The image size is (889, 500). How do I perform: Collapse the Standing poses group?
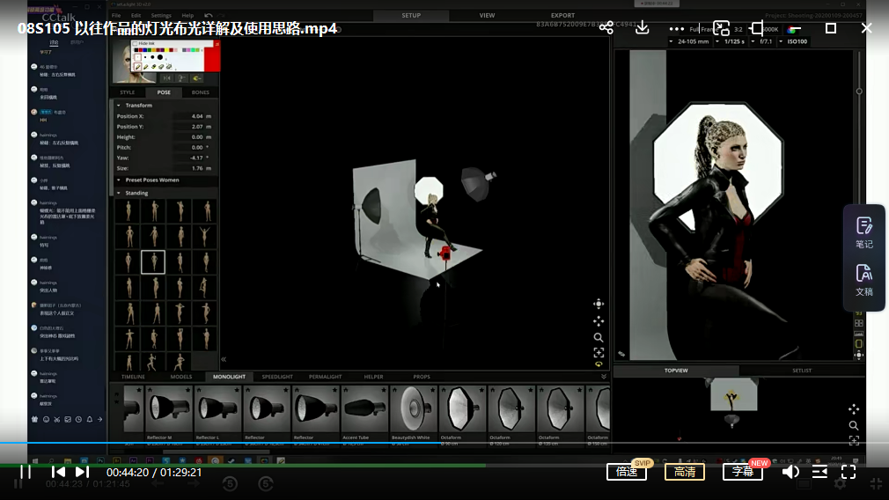pos(119,193)
